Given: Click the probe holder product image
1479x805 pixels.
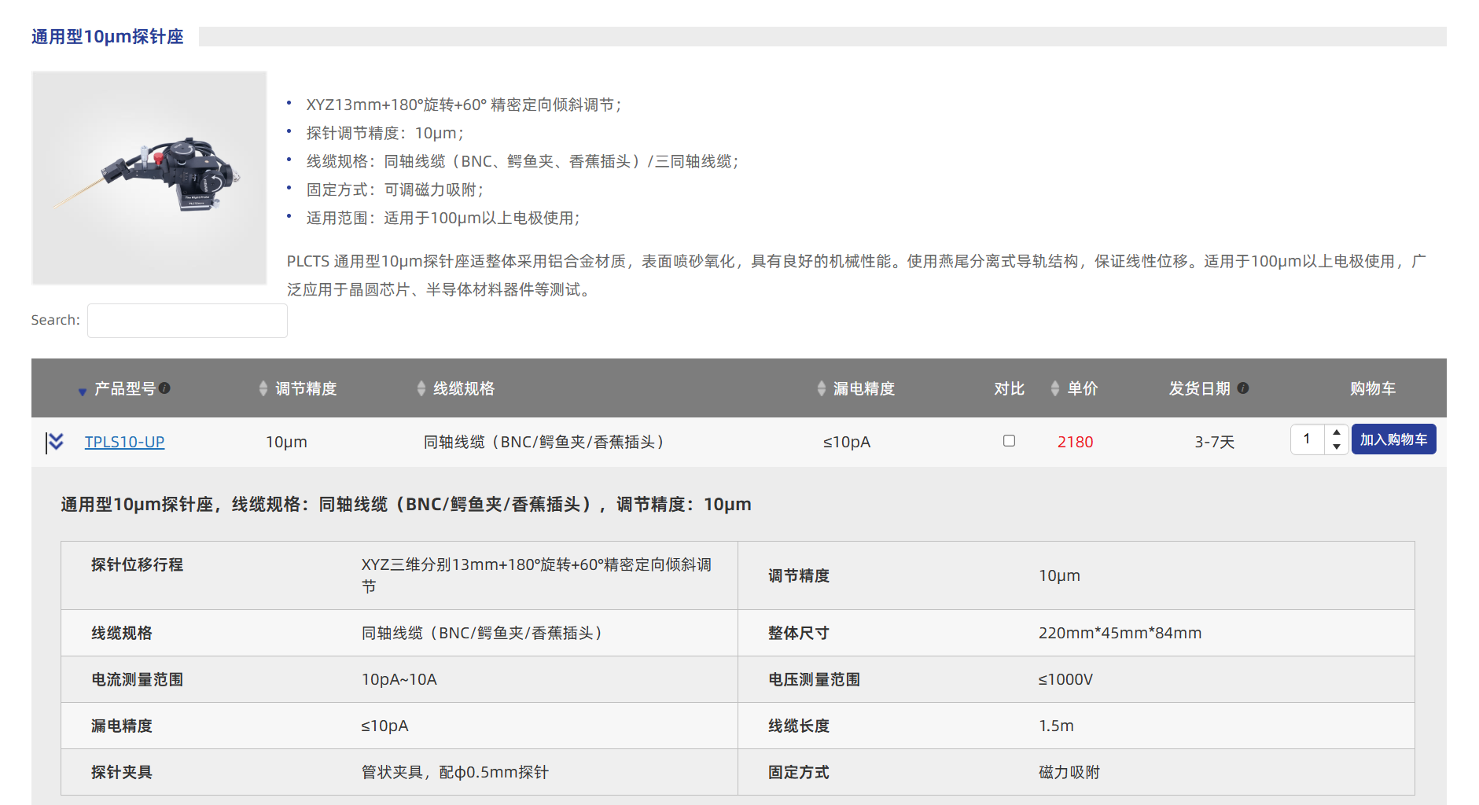Looking at the screenshot, I should (149, 178).
